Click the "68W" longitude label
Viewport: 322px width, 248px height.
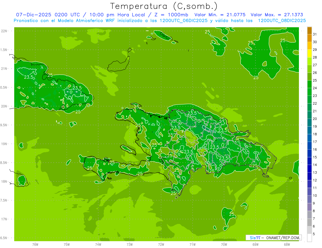point(287,244)
